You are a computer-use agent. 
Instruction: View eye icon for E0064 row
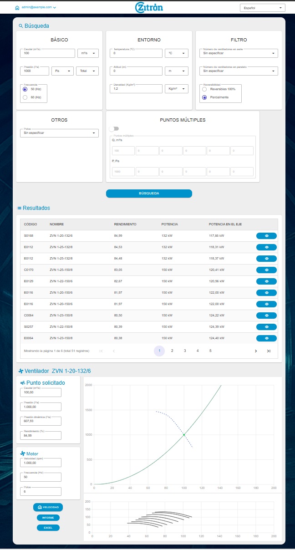click(266, 338)
